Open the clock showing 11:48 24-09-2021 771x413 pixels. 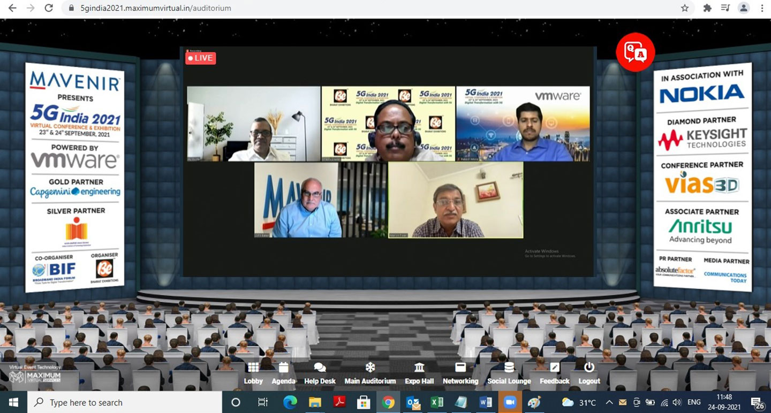tap(724, 402)
